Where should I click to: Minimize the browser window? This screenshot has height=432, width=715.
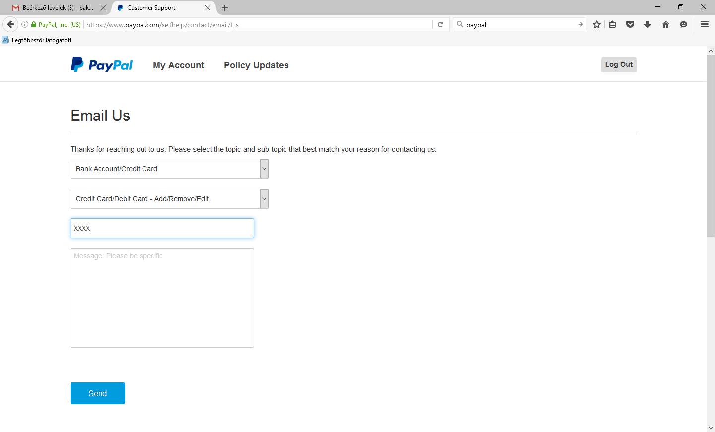[658, 7]
